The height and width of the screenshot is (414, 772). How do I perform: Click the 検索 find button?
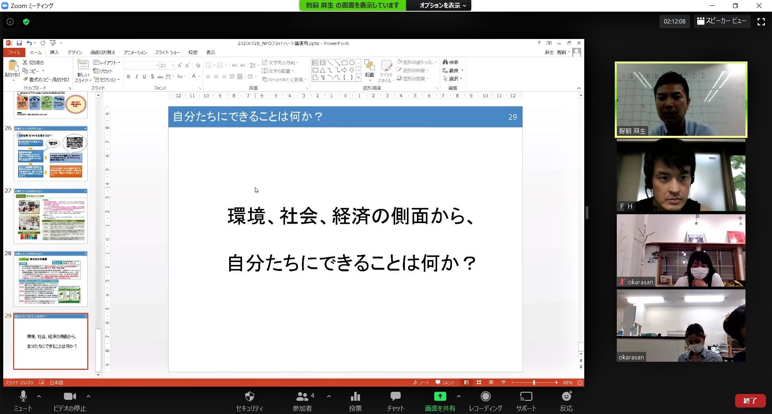click(450, 62)
